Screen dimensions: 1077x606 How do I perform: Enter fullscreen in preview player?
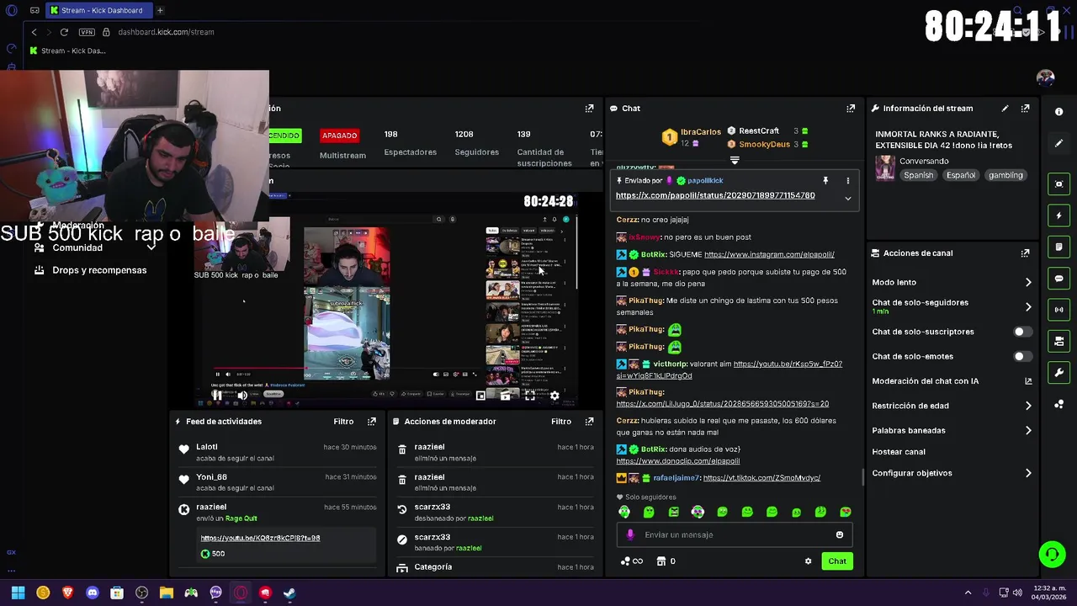530,396
